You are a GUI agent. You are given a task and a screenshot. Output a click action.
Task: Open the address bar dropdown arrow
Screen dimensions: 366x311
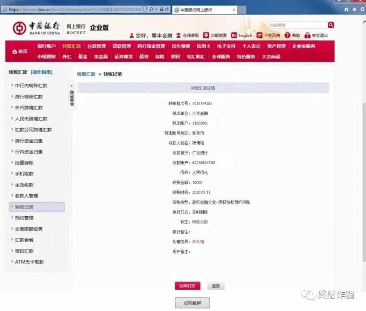pos(156,10)
